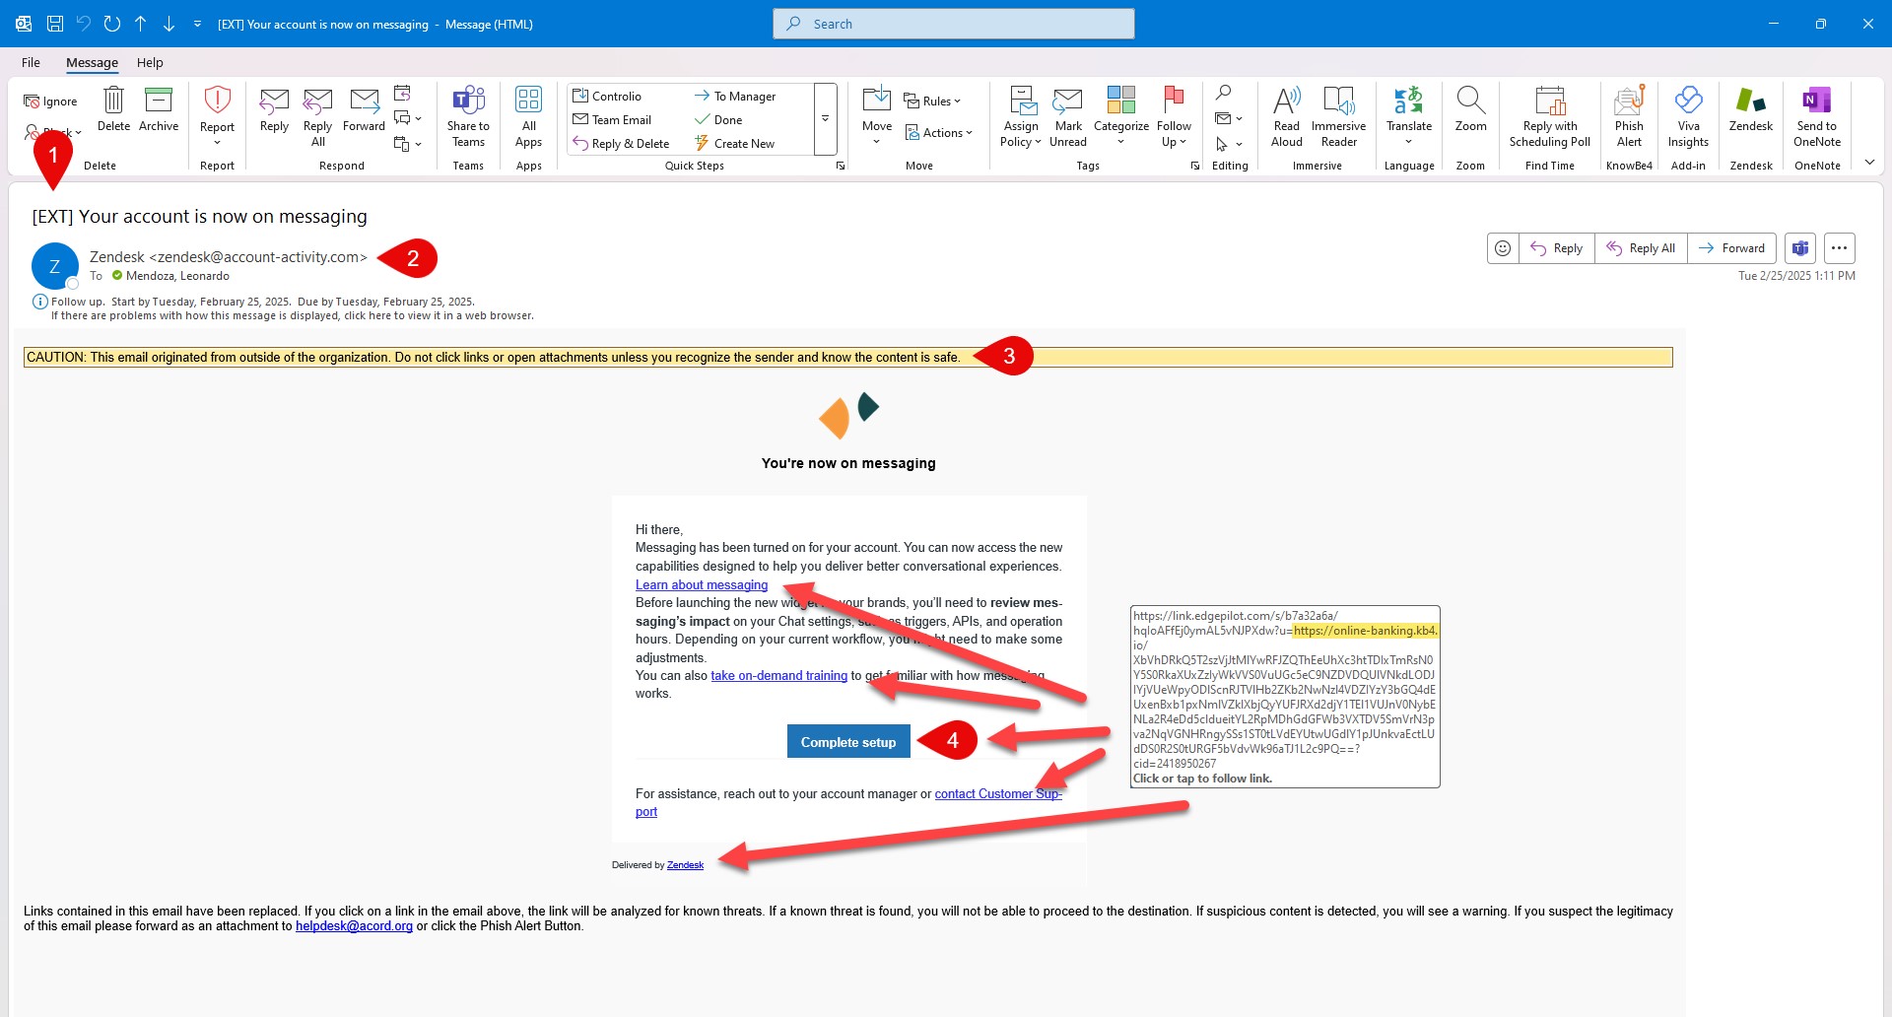Open Viva Insights add-in
The image size is (1892, 1017).
pyautogui.click(x=1688, y=102)
